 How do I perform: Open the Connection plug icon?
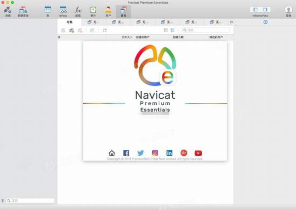click(8, 10)
